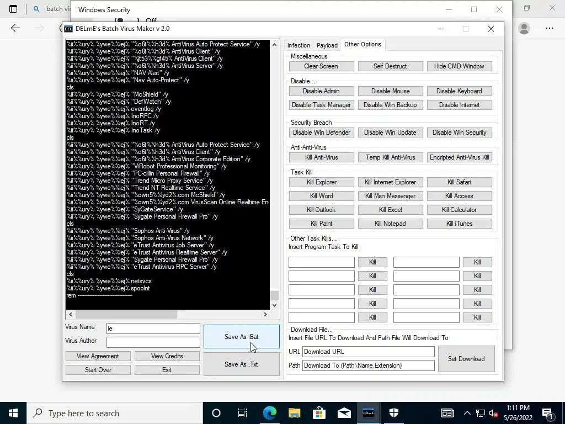Open Task View from the taskbar
Screen dimensions: 565x424
click(243, 413)
